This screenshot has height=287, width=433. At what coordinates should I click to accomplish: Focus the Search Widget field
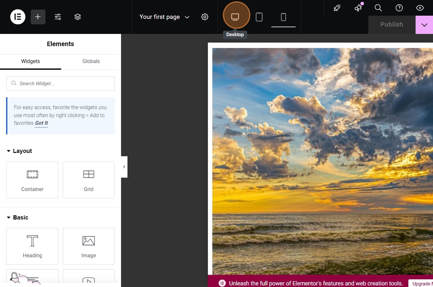click(x=60, y=83)
